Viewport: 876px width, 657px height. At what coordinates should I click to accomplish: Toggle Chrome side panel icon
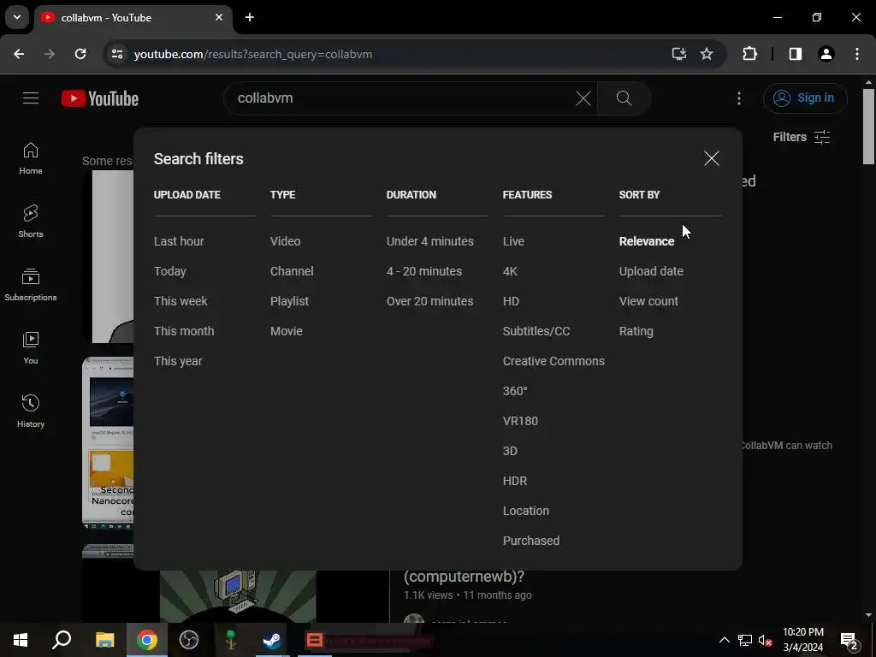tap(796, 54)
